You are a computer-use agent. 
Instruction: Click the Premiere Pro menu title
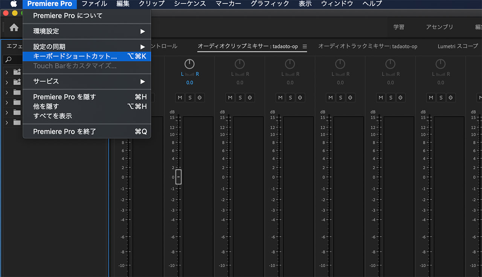coord(50,4)
